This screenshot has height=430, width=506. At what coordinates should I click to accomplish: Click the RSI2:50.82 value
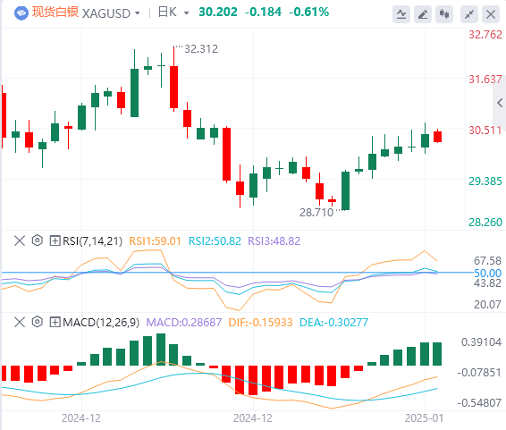(x=215, y=241)
